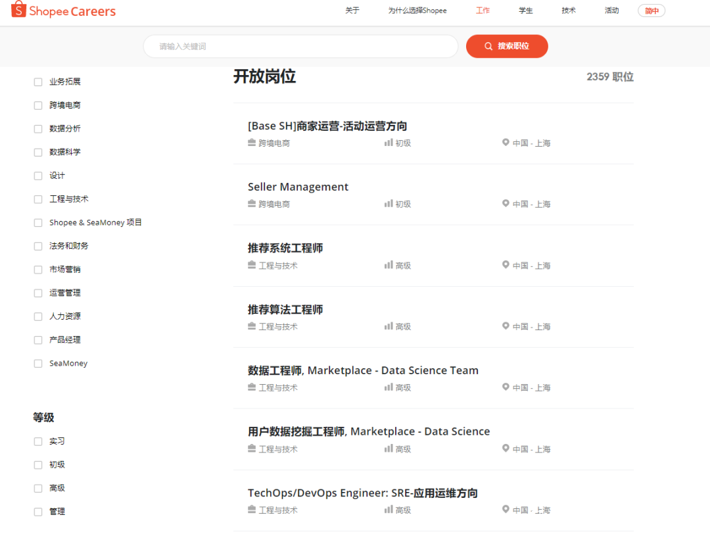Check the 跨境电商 filter checkbox
This screenshot has width=710, height=536.
tap(38, 106)
